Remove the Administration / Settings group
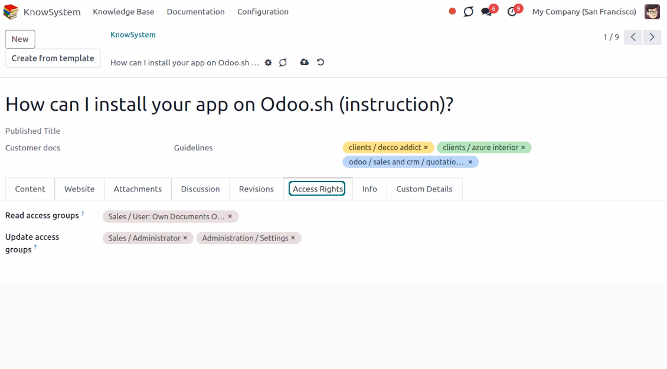 (x=293, y=238)
